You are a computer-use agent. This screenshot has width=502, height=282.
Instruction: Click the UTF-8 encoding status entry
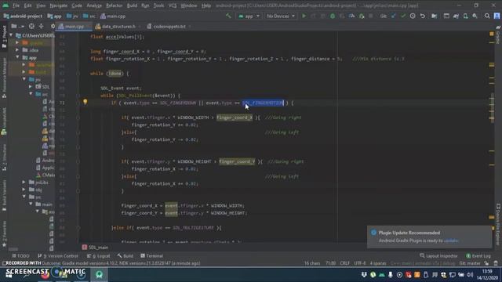tap(360, 263)
